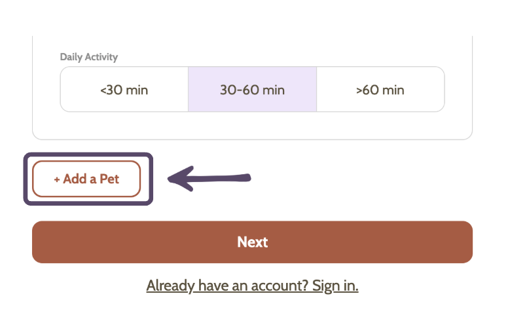Image resolution: width=508 pixels, height=334 pixels.
Task: Pick the >60 min activity option
Action: (x=380, y=90)
